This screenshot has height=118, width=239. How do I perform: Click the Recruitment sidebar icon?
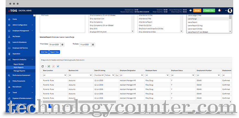point(9,87)
